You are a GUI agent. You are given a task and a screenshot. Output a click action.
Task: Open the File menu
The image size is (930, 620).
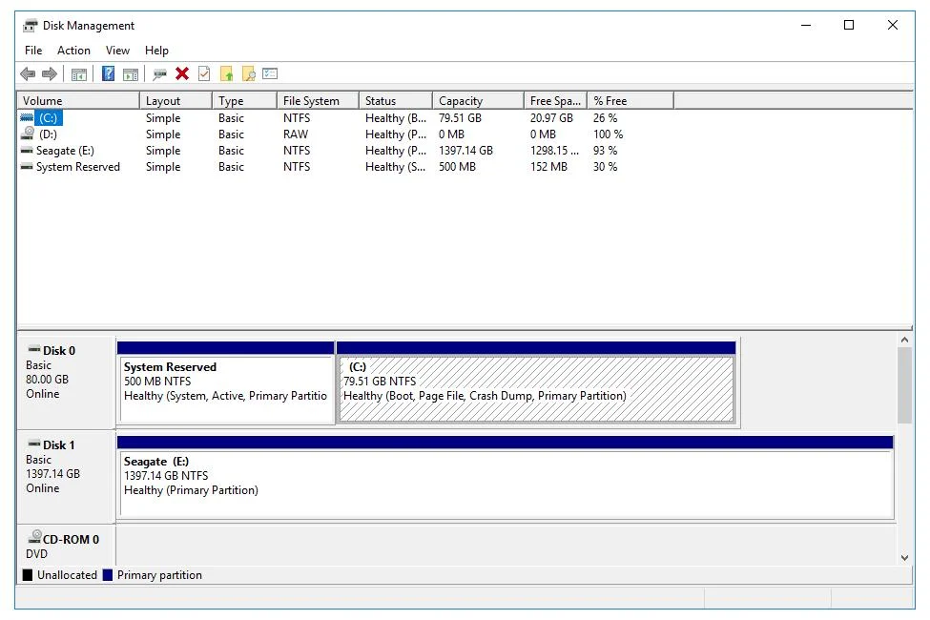[33, 51]
